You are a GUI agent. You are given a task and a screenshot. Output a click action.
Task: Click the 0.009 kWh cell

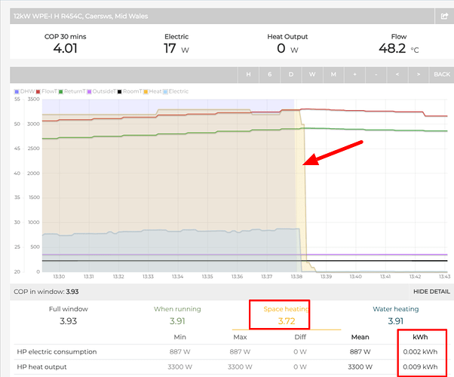click(x=420, y=367)
